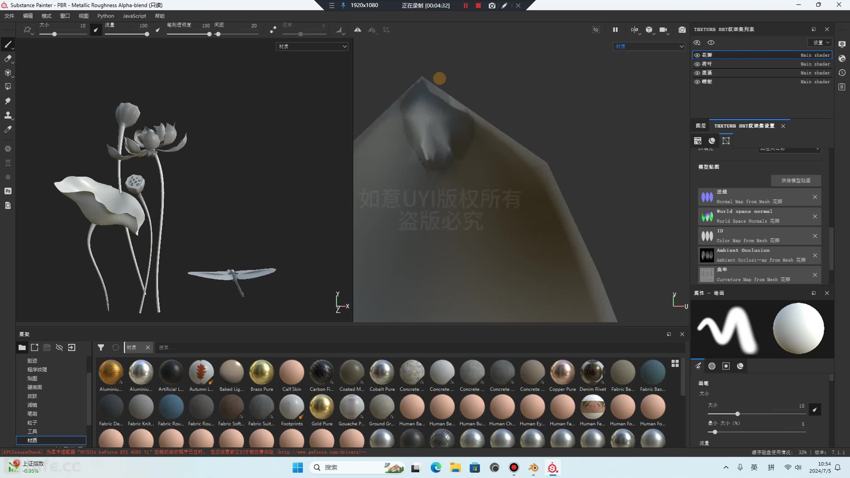Image resolution: width=850 pixels, height=478 pixels.
Task: Adjust the 流量 flow slider in toolbar
Action: tap(127, 34)
